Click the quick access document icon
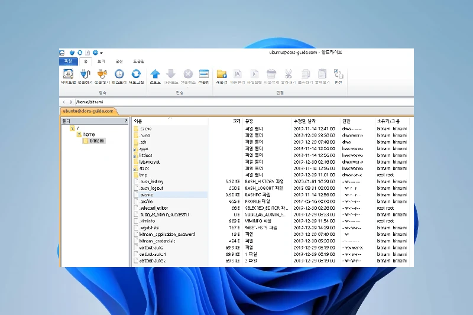This screenshot has width=473, height=315. (x=88, y=53)
